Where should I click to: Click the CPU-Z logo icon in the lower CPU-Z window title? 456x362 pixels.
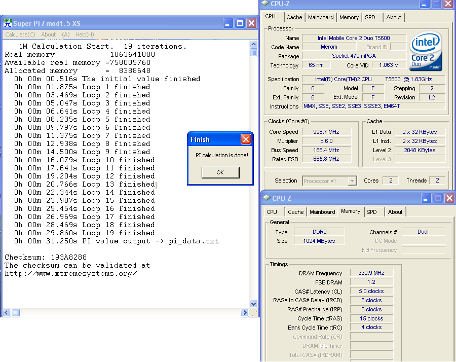267,198
